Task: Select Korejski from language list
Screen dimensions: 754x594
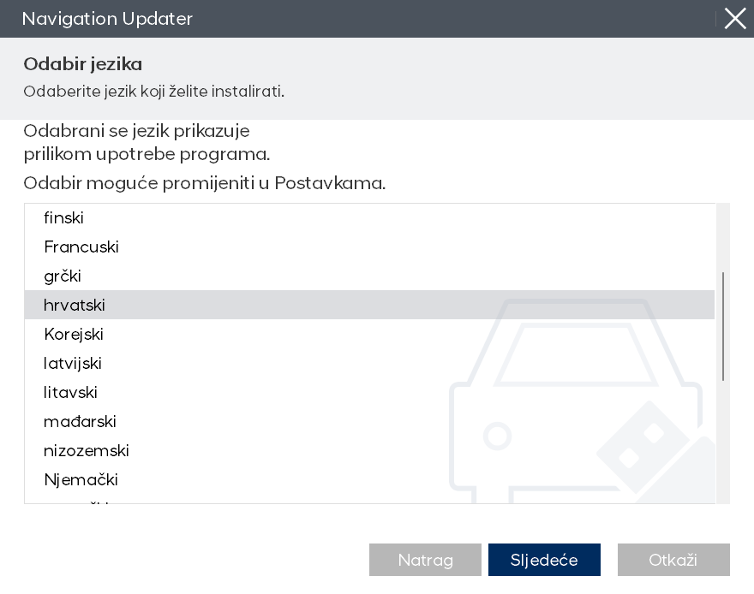Action: click(x=74, y=335)
